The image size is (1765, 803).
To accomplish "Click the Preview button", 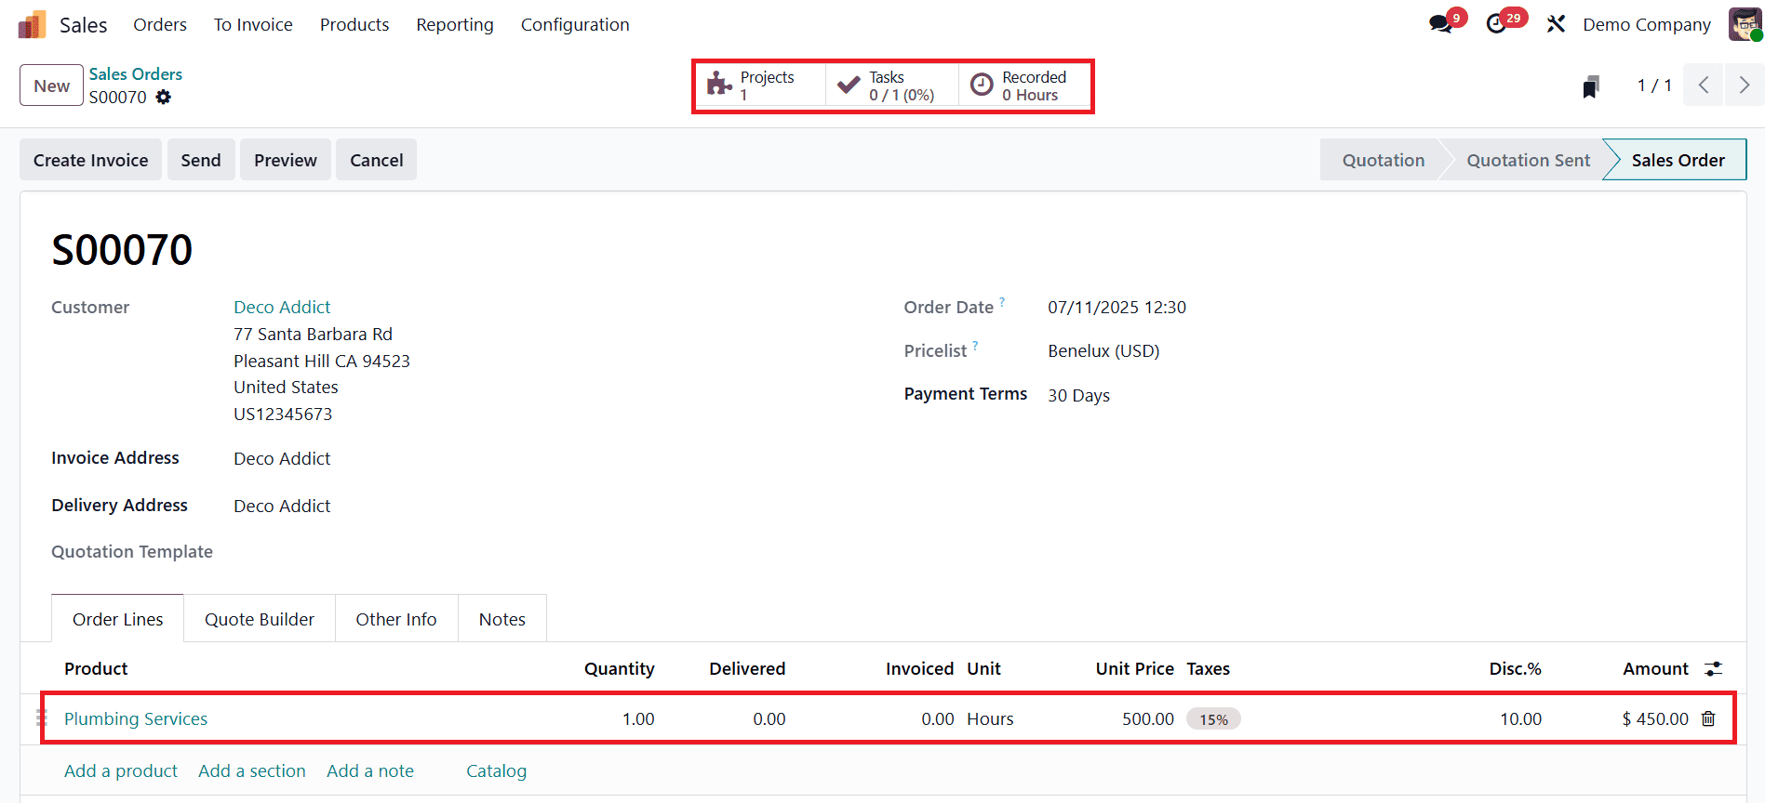I will pos(286,160).
